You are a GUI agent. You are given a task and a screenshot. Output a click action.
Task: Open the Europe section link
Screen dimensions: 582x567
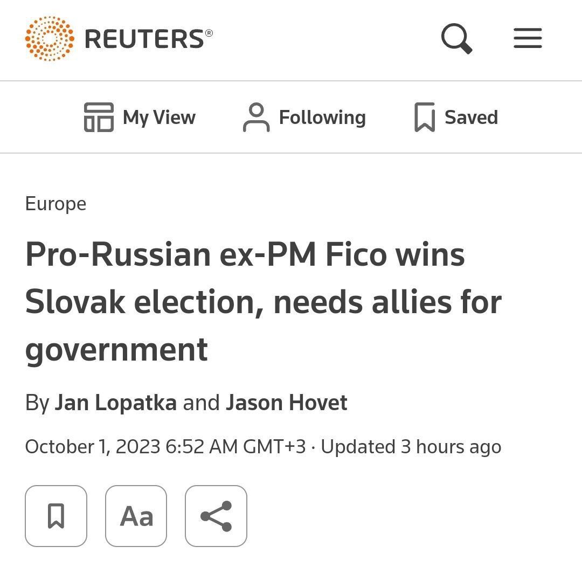56,204
